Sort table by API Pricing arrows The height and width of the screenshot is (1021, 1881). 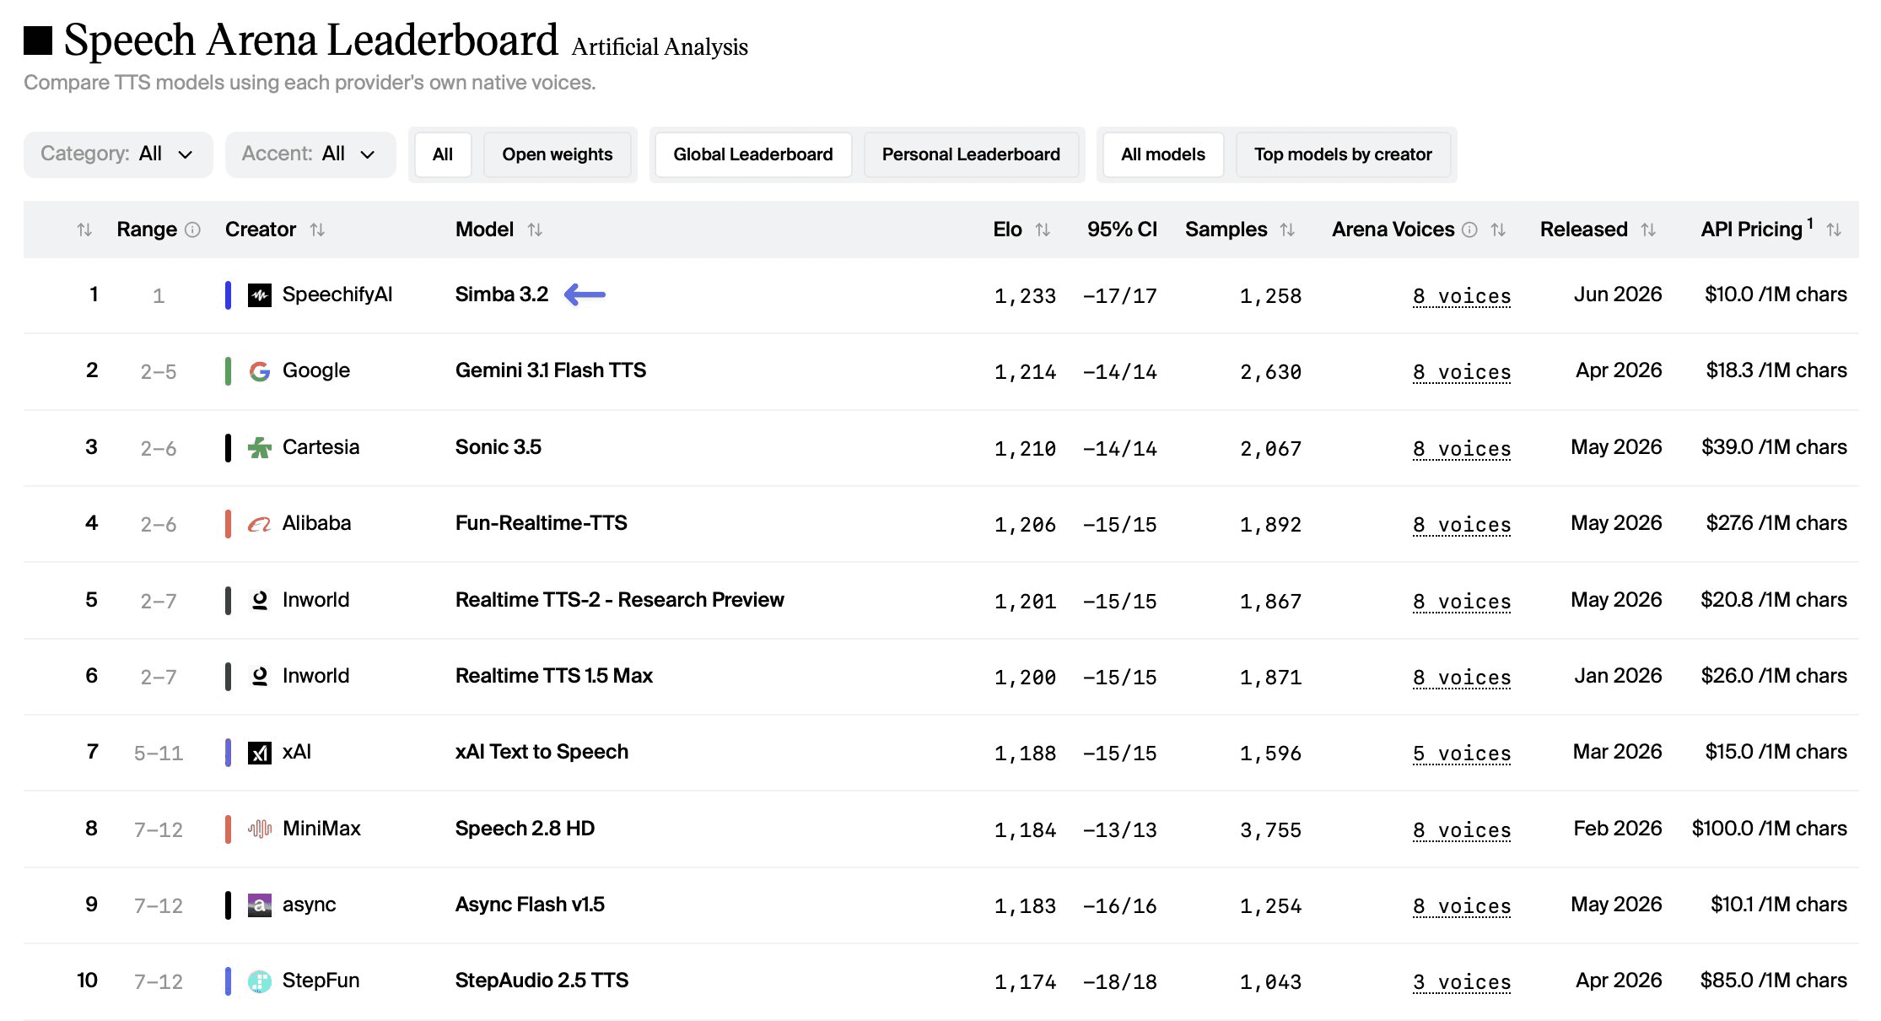click(1834, 230)
